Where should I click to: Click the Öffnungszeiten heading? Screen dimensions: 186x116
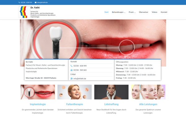122,62
